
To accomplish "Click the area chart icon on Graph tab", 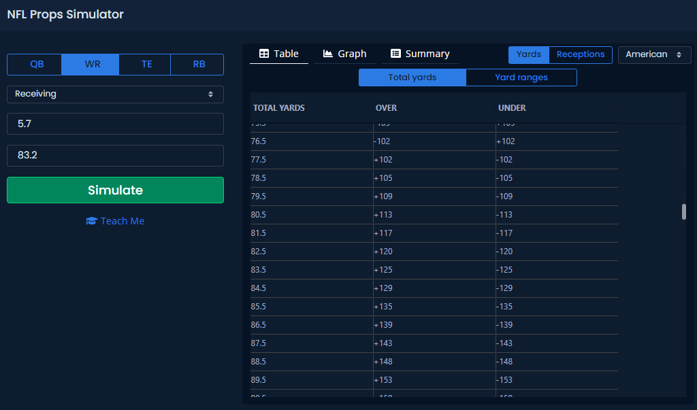I will pos(327,54).
